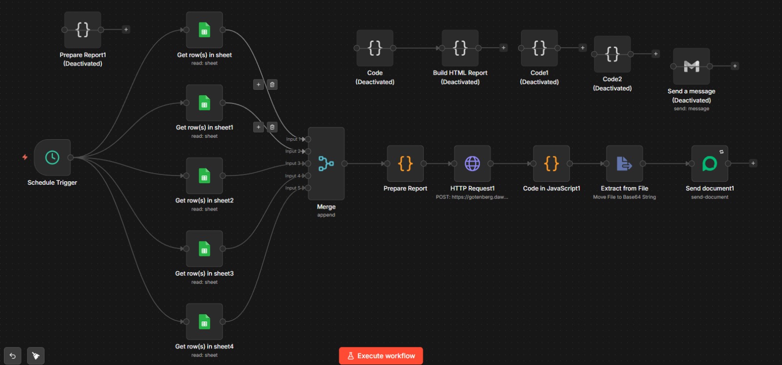This screenshot has width=782, height=365.
Task: Open the Get row(s) in sheet node
Action: [x=204, y=30]
